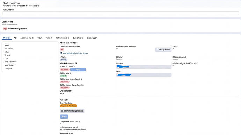Jump to Risk profile in side navigation
Viewport: 241px width, 135px height.
coord(8,48)
